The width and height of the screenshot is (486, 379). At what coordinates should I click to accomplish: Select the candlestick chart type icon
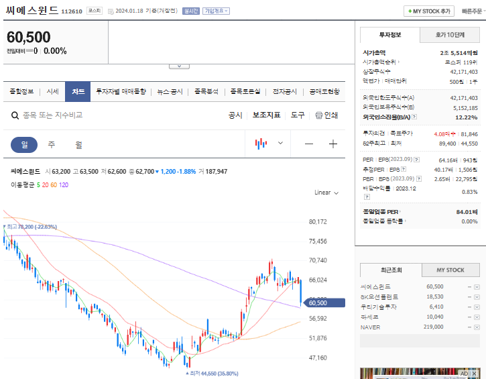[x=261, y=144]
